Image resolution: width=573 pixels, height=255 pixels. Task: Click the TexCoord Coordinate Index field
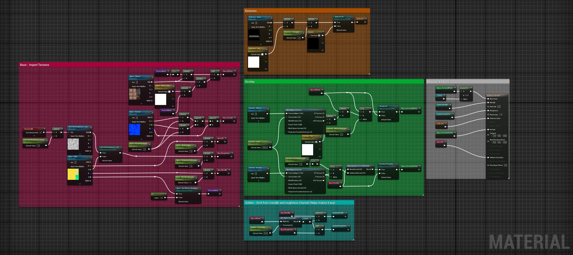40,133
